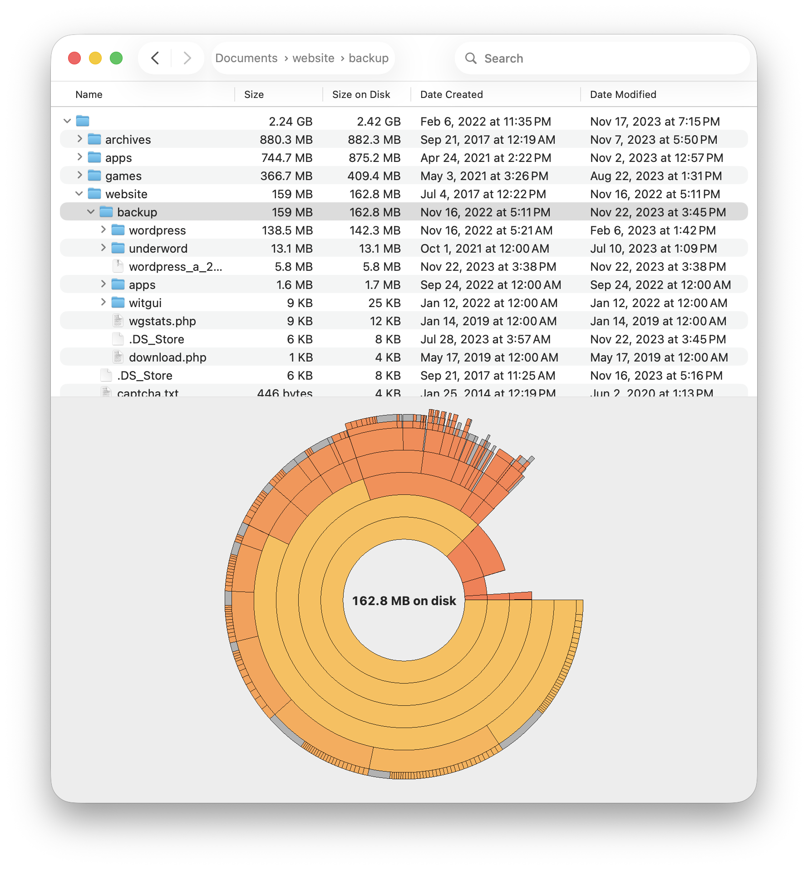This screenshot has width=808, height=870.
Task: Expand the archives folder
Action: (x=79, y=139)
